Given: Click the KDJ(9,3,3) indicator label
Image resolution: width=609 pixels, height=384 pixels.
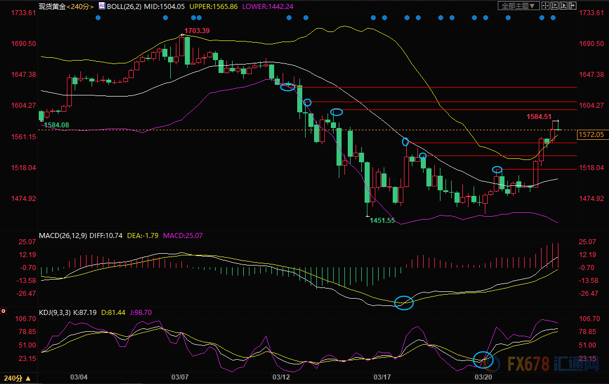Looking at the screenshot, I should (54, 313).
